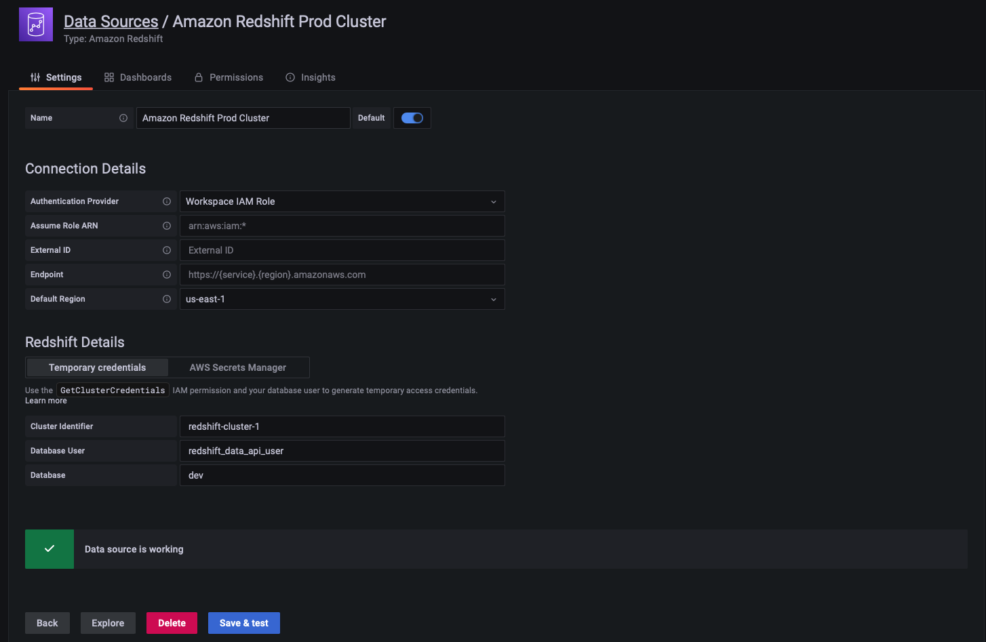Click the Redshift data source logo icon
This screenshot has height=642, width=986.
pos(36,24)
